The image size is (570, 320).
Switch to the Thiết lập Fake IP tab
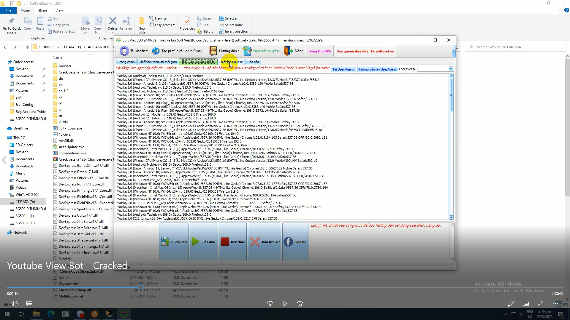pos(231,62)
